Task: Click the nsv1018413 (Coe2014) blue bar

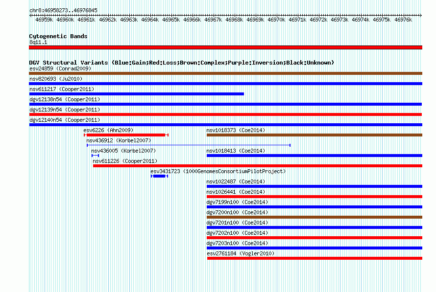Action: [315, 156]
